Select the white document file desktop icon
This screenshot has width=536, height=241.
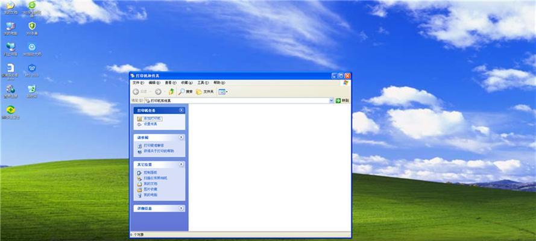coord(11,71)
